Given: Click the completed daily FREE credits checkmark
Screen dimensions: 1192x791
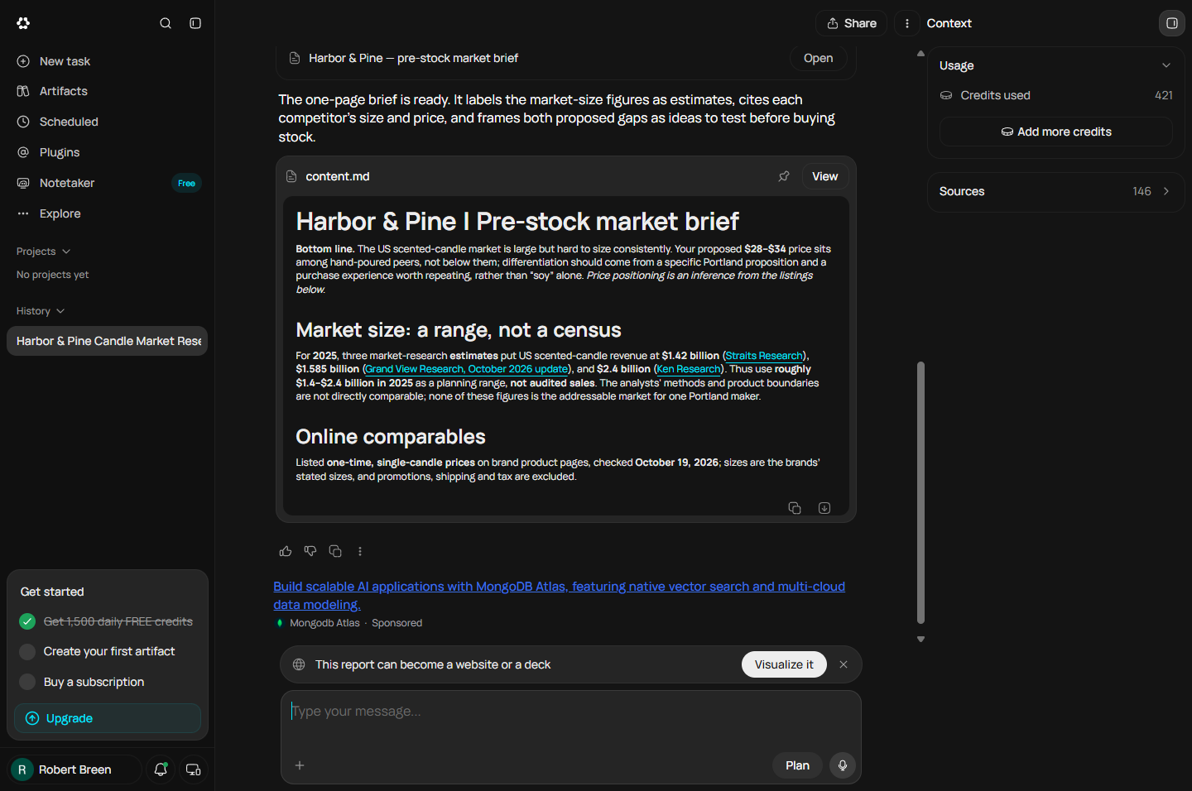Looking at the screenshot, I should [x=27, y=621].
